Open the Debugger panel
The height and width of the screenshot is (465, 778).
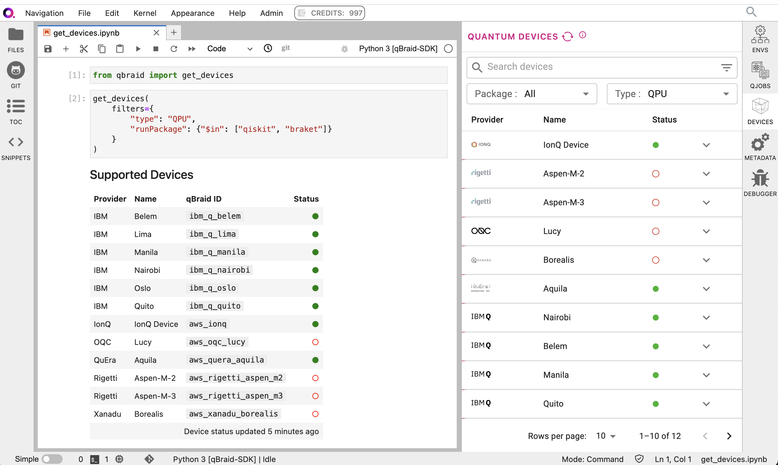760,183
